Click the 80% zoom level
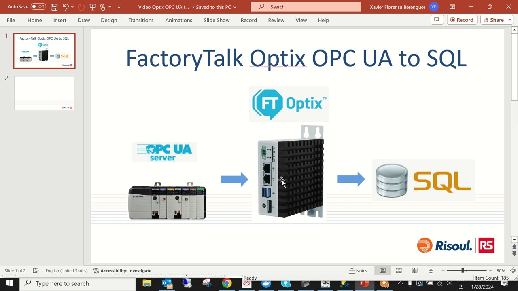This screenshot has height=291, width=518. pyautogui.click(x=501, y=271)
